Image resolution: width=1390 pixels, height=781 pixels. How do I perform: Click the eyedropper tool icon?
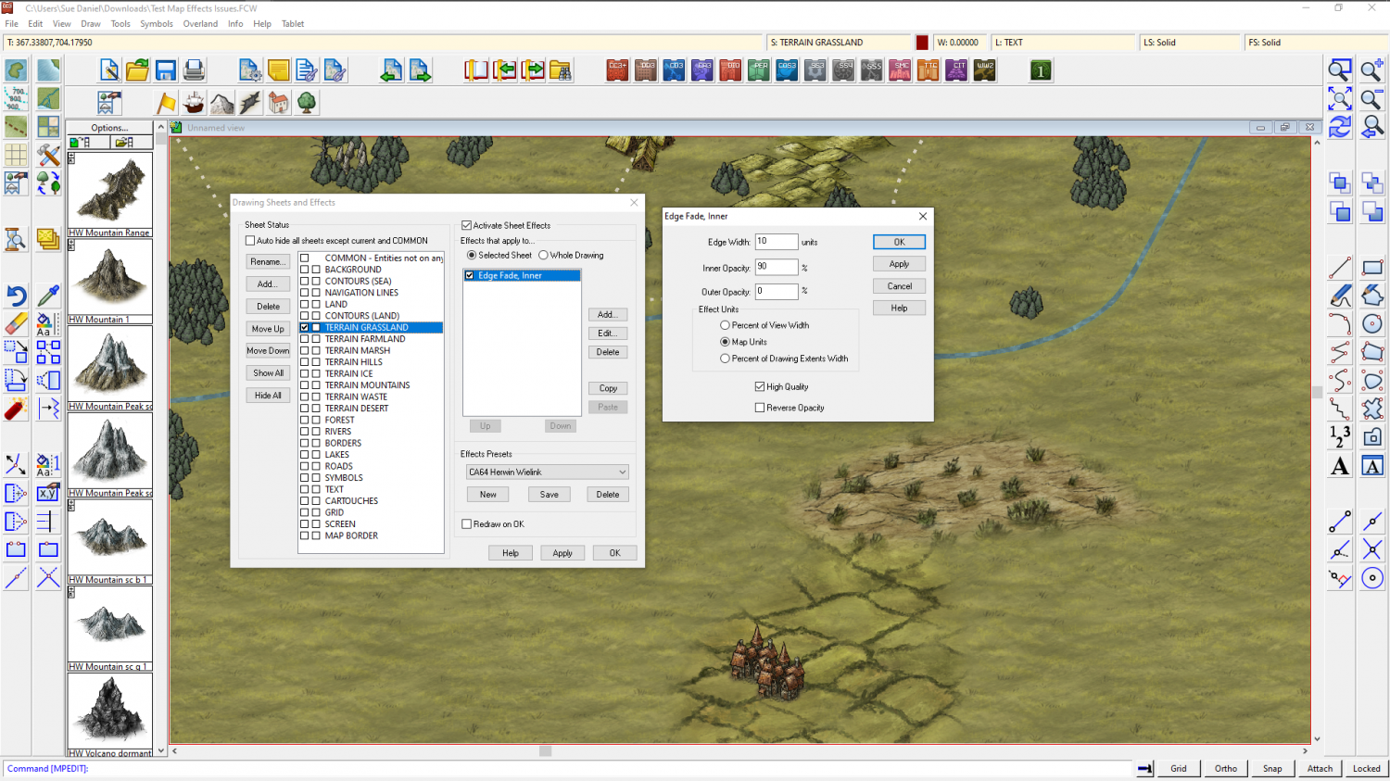[x=48, y=296]
